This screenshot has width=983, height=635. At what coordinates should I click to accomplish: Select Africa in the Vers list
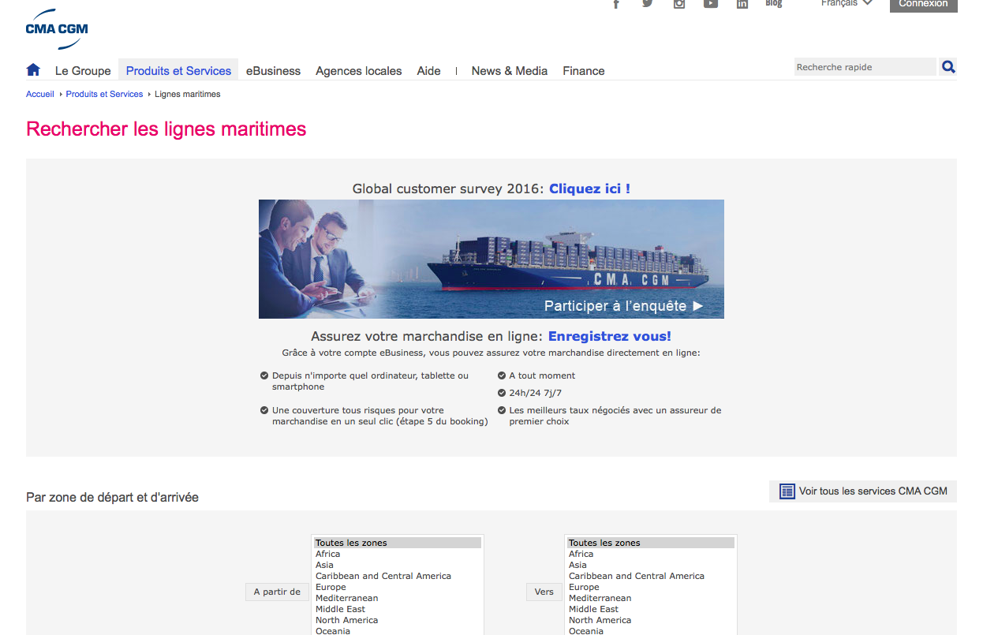651,554
